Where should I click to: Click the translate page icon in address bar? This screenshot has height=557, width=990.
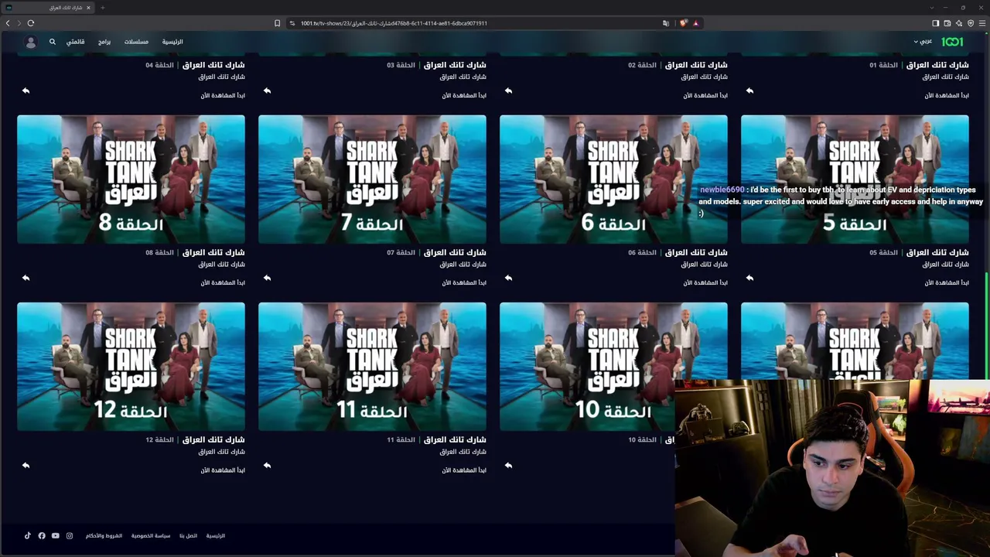tap(666, 23)
